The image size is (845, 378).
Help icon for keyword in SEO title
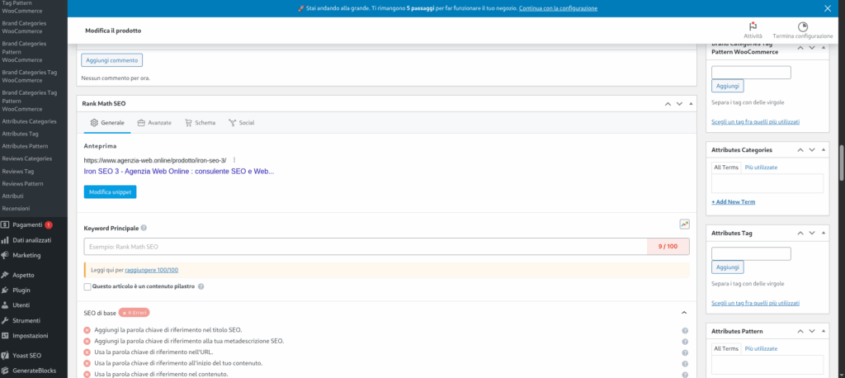pyautogui.click(x=685, y=331)
